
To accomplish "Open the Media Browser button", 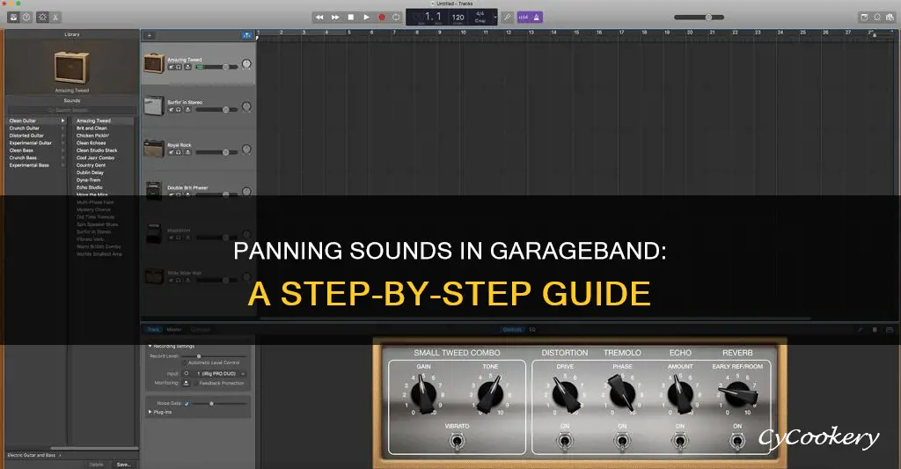I will (x=890, y=18).
